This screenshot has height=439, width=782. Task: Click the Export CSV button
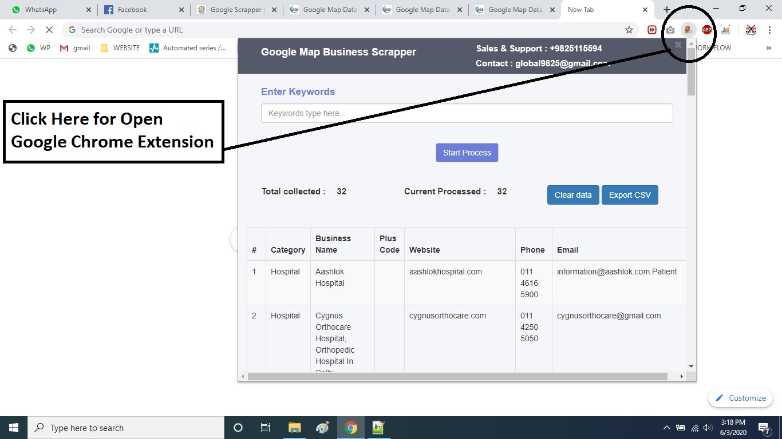(630, 195)
